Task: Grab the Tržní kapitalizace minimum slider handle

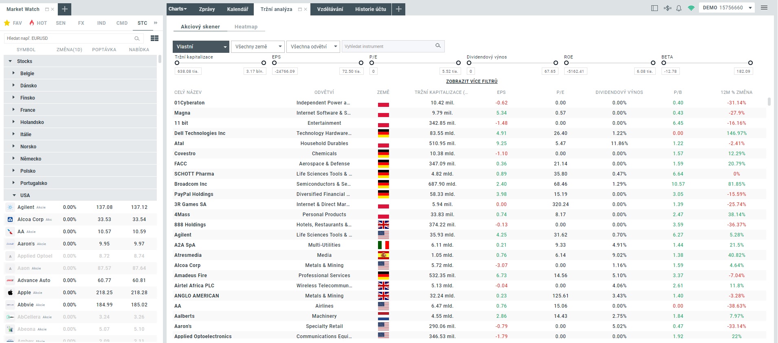Action: click(177, 63)
